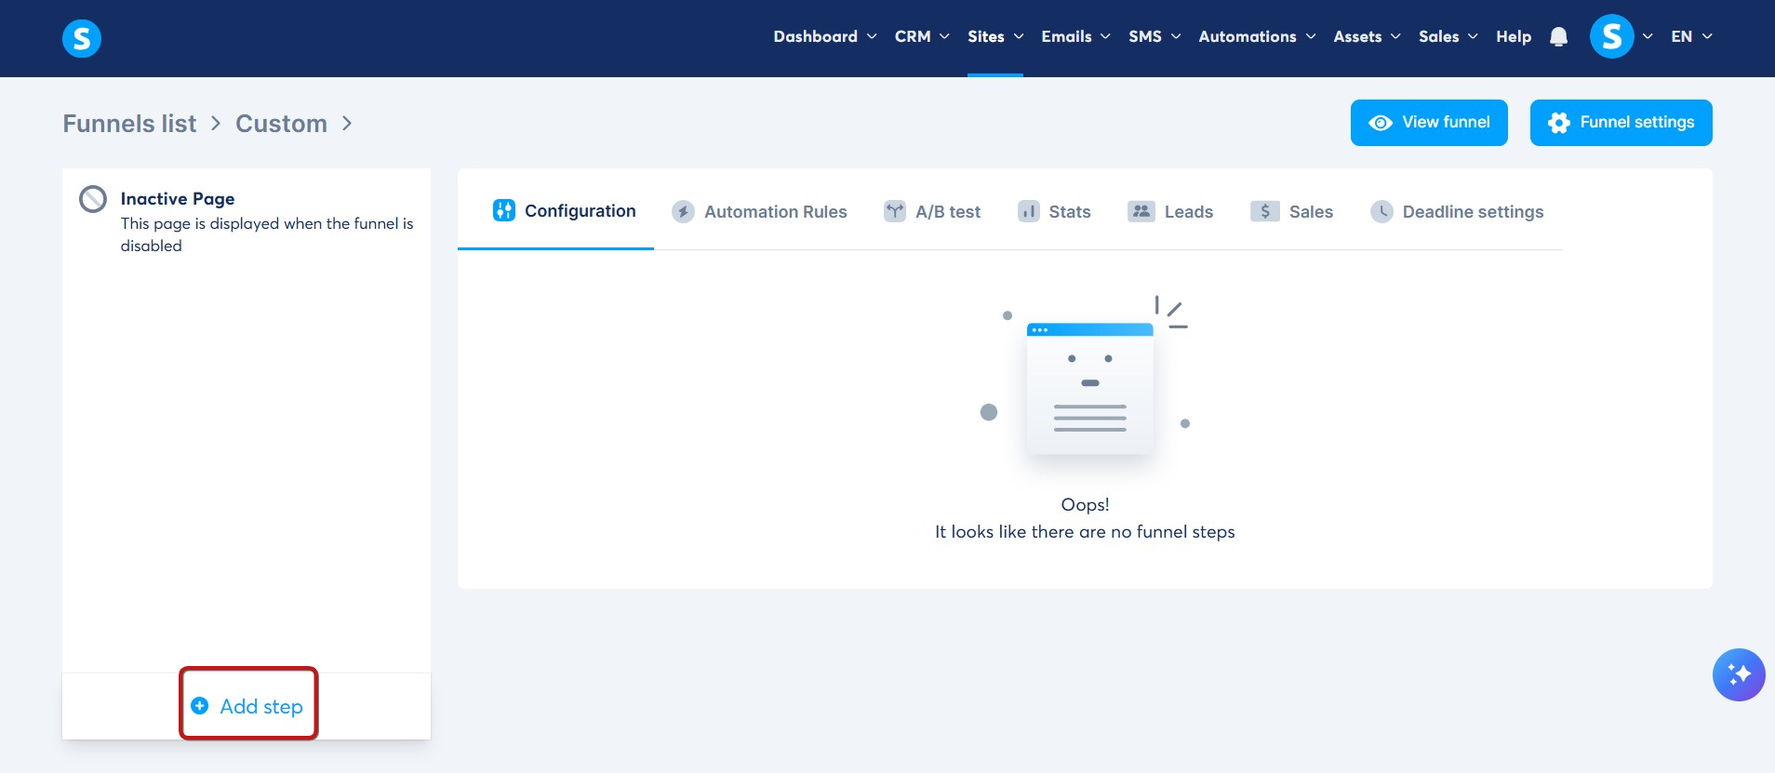Open Funnel settings
1775x773 pixels.
coord(1621,123)
